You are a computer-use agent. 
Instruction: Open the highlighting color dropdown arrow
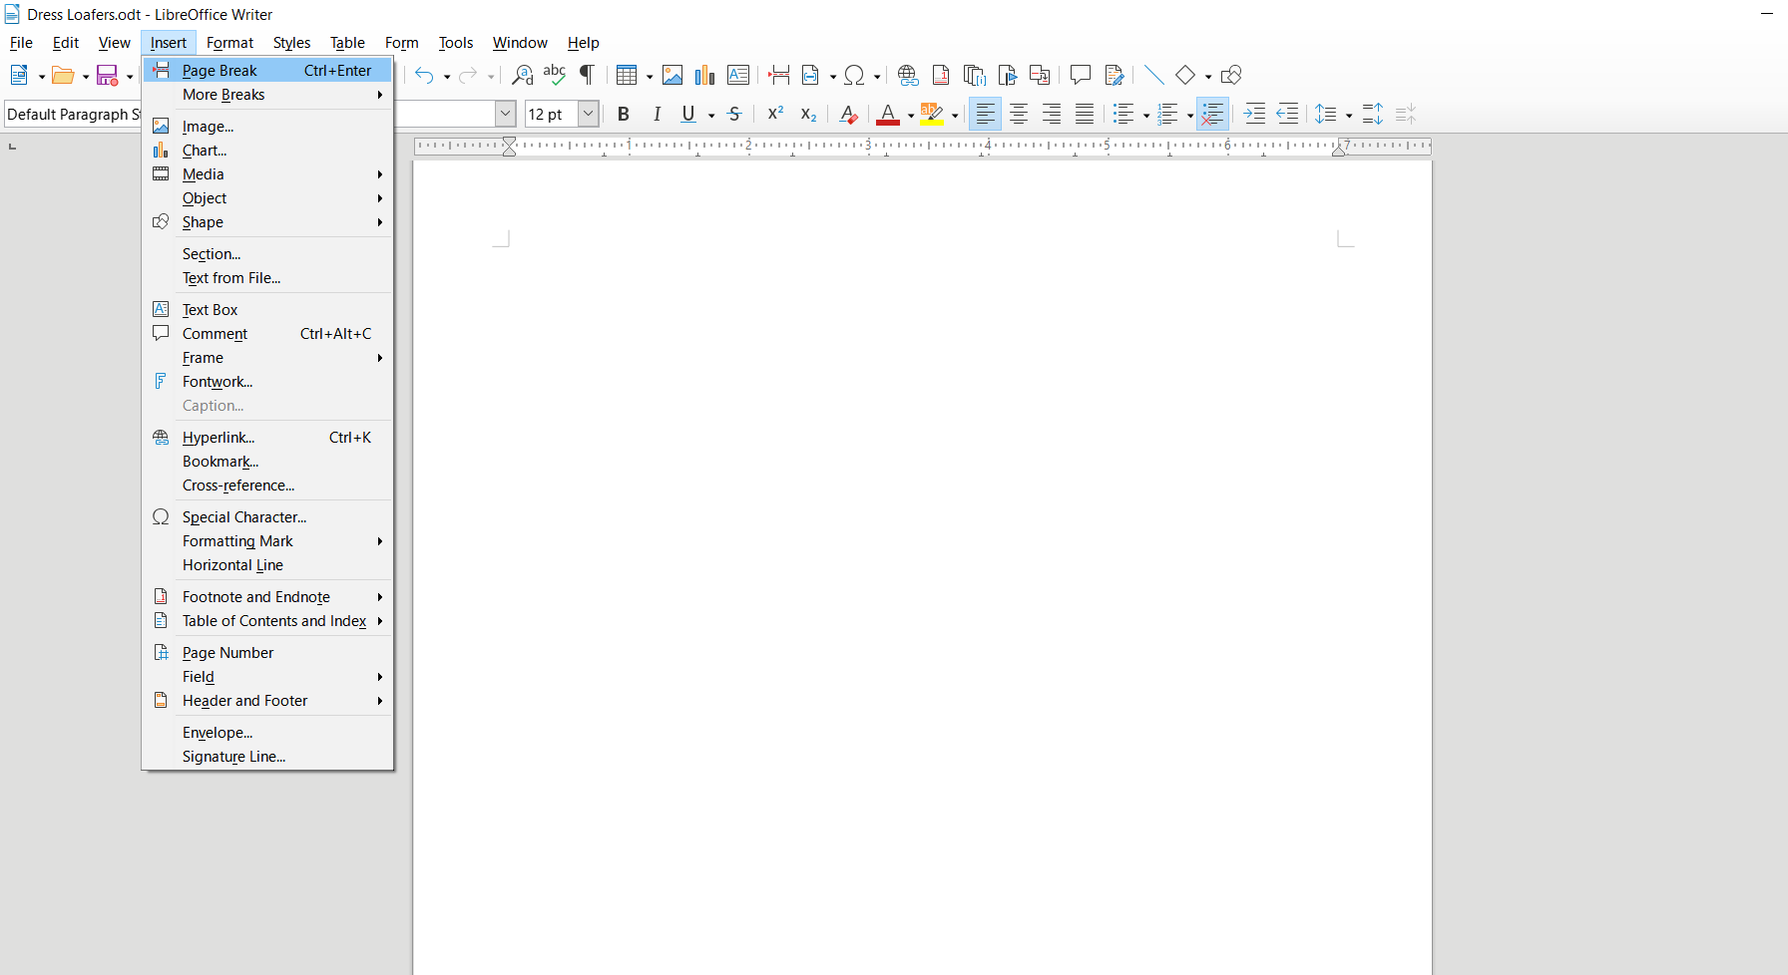click(x=954, y=114)
